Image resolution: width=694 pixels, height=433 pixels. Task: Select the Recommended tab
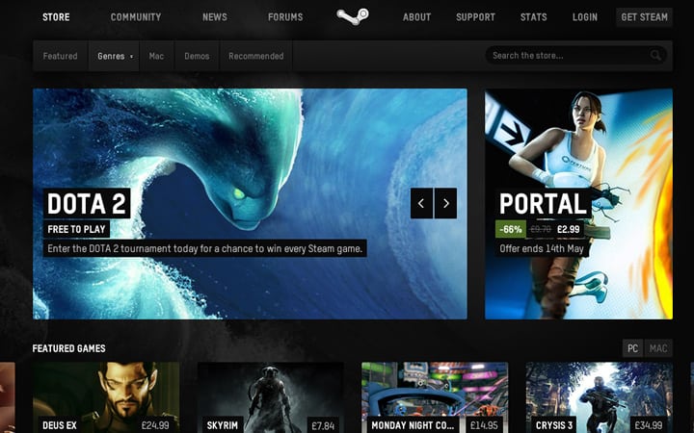coord(256,56)
